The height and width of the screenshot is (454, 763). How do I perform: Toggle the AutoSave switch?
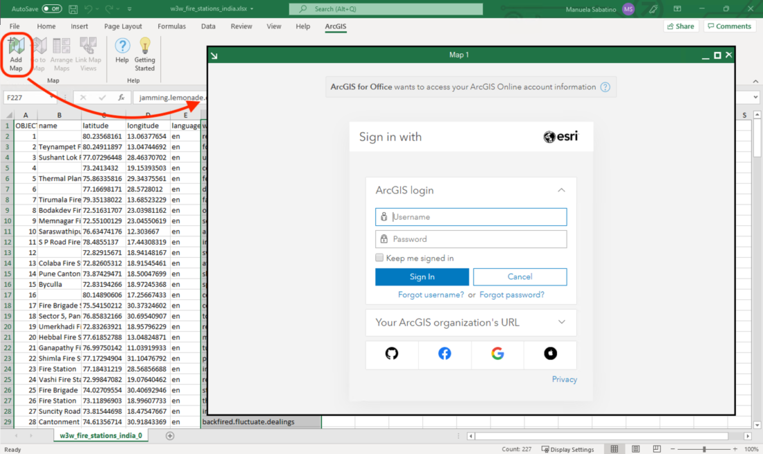click(x=51, y=9)
